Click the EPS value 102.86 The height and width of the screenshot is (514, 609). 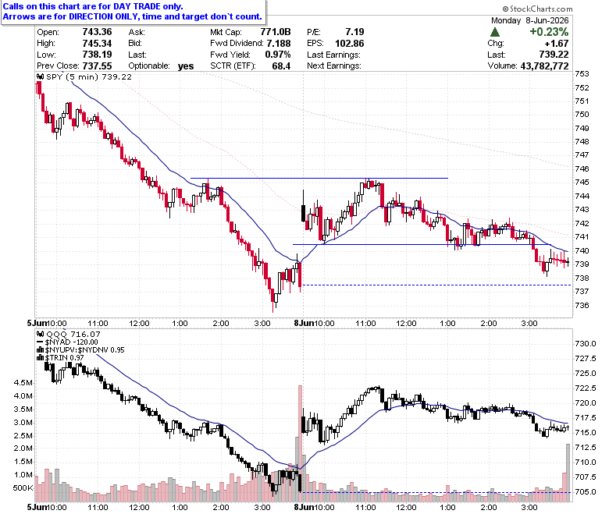(350, 44)
